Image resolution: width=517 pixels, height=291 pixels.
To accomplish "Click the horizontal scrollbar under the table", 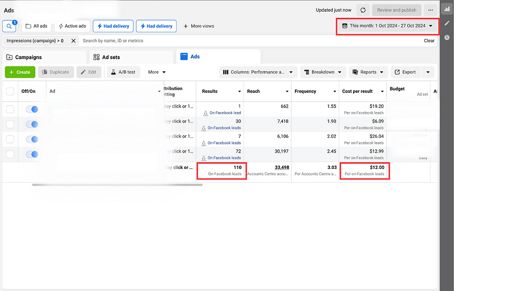I will click(117, 185).
